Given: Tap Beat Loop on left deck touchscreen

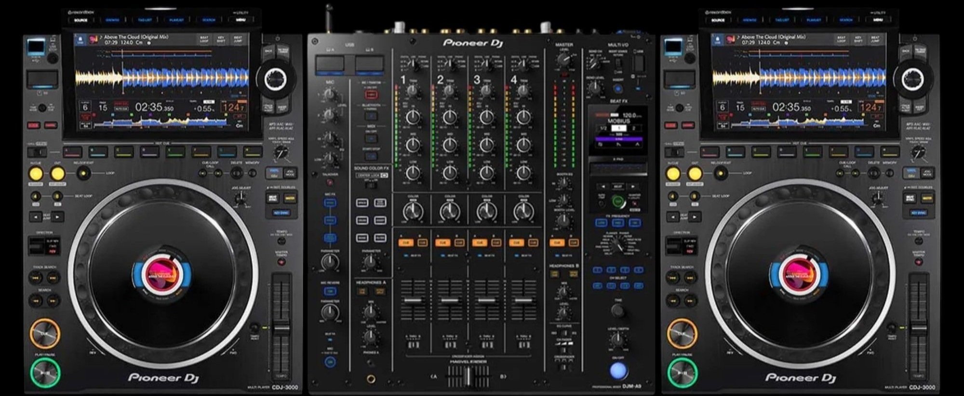Looking at the screenshot, I should tap(204, 39).
